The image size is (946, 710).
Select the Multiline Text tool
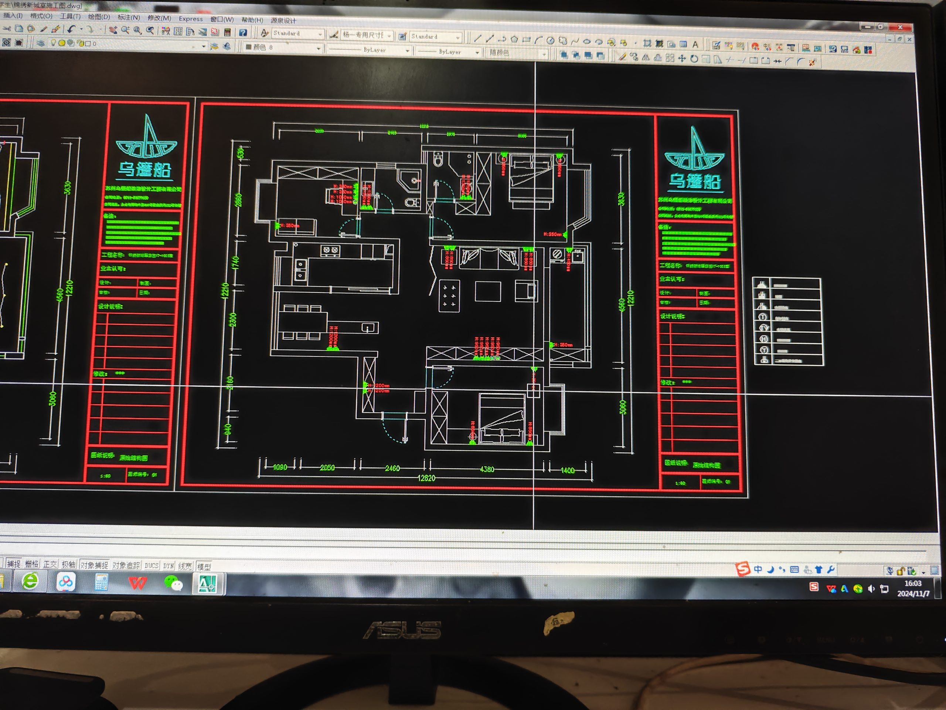tap(695, 44)
